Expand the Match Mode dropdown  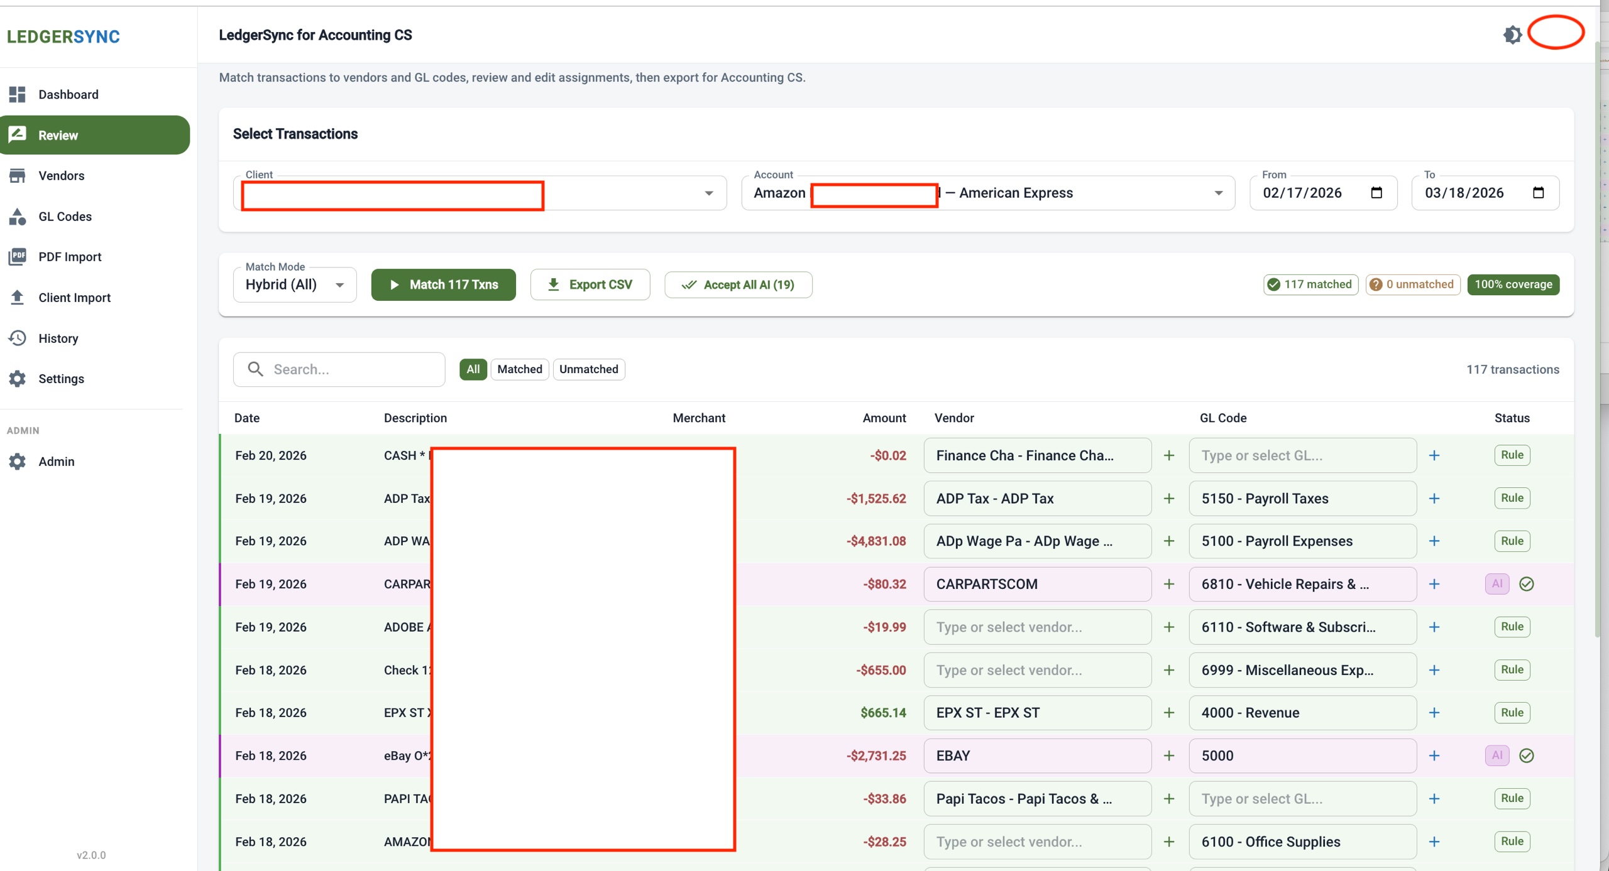(339, 284)
